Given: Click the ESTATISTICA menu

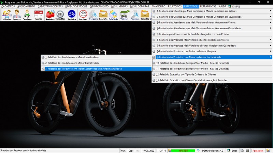Looking at the screenshot, I should [x=191, y=6].
